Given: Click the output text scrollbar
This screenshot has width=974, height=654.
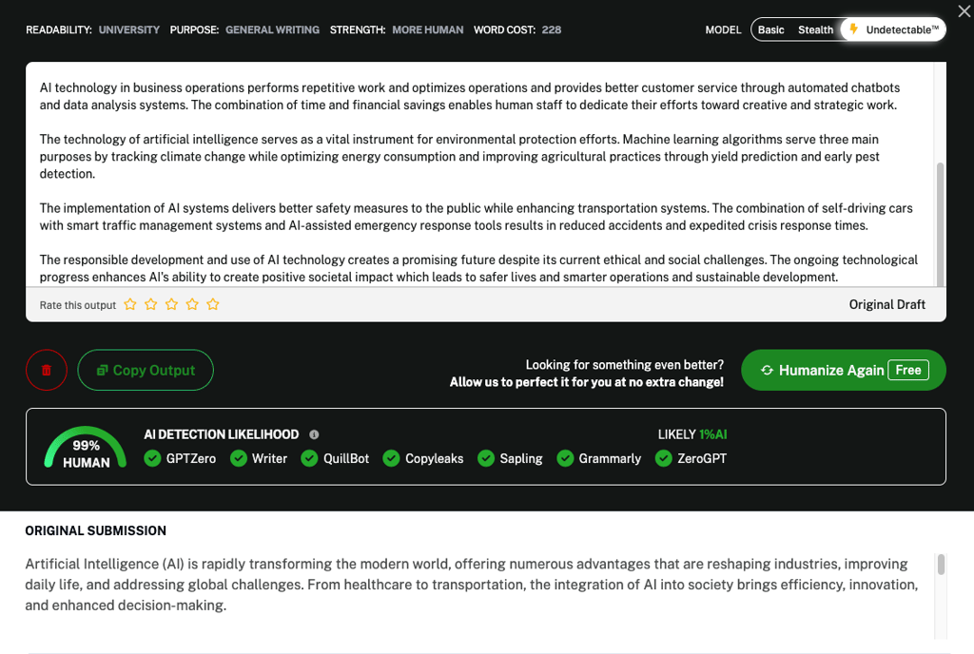Looking at the screenshot, I should 940,223.
